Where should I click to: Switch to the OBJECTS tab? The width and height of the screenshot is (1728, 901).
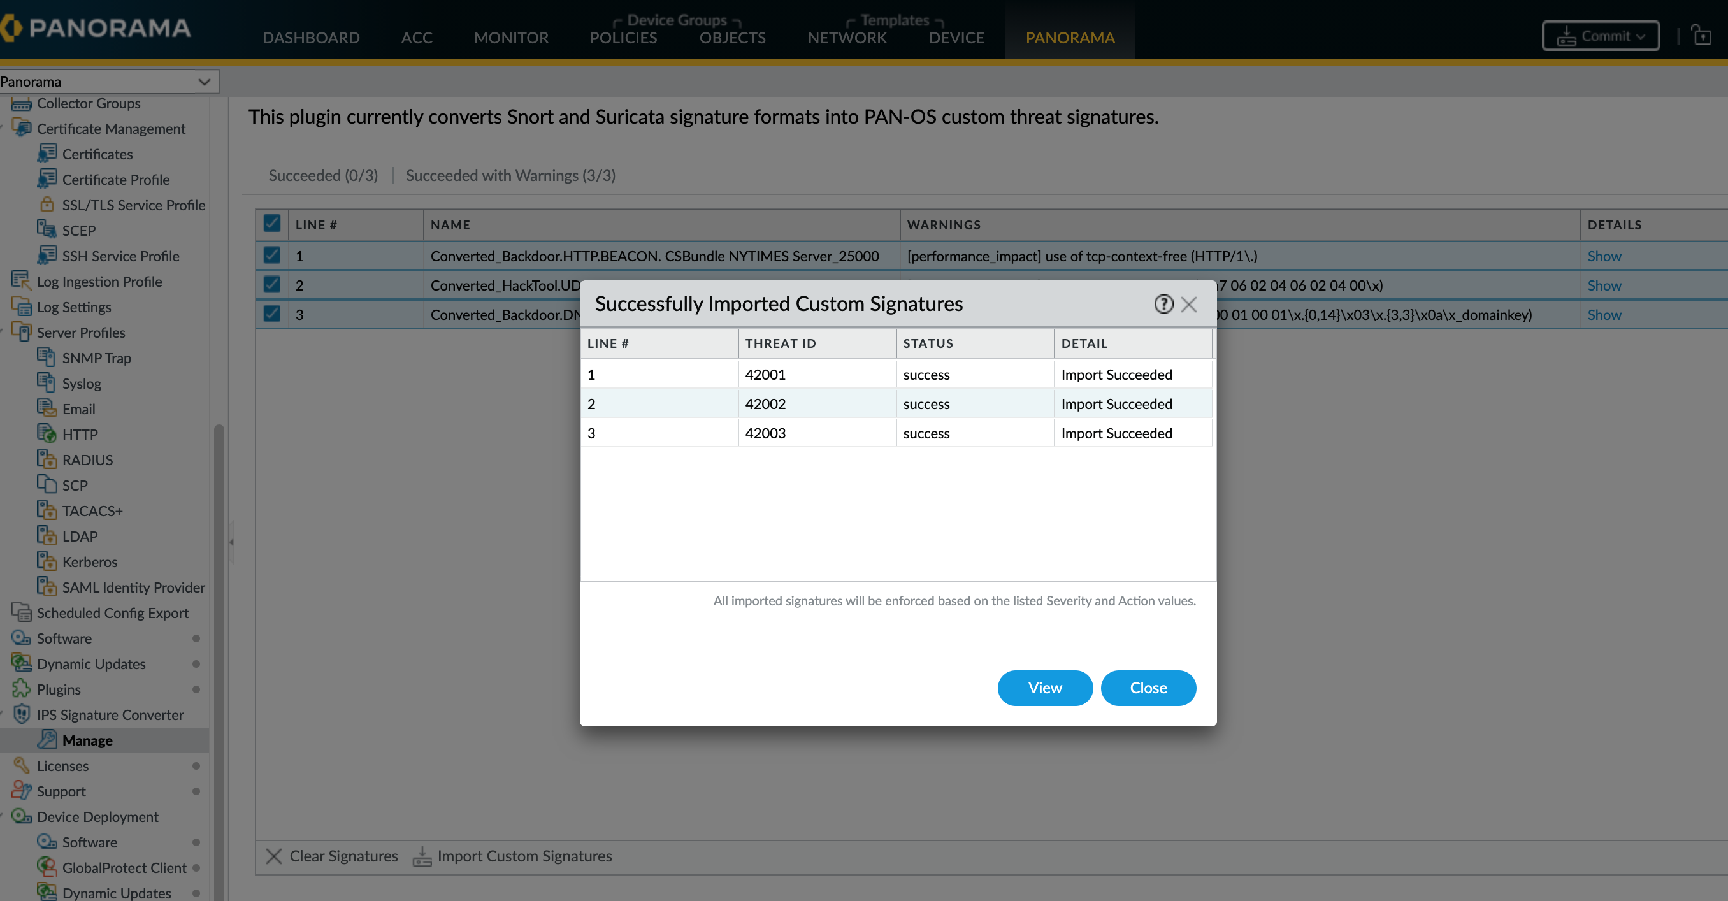point(732,38)
